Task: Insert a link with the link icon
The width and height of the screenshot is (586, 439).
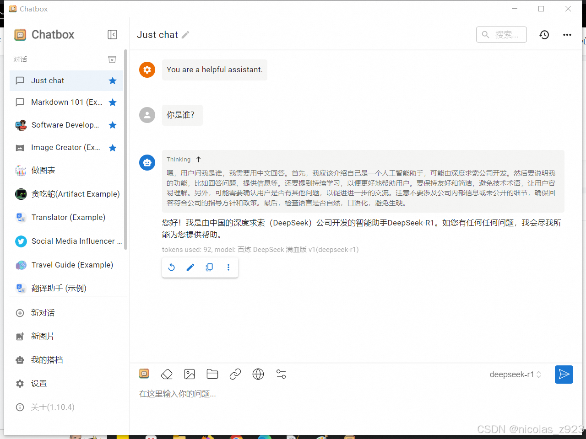Action: 235,374
